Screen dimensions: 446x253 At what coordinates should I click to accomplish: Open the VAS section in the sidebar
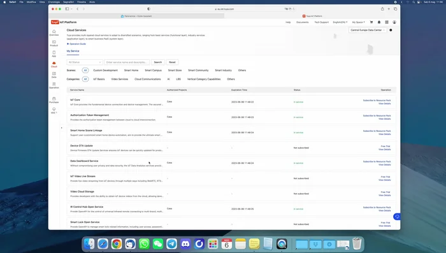point(54,110)
